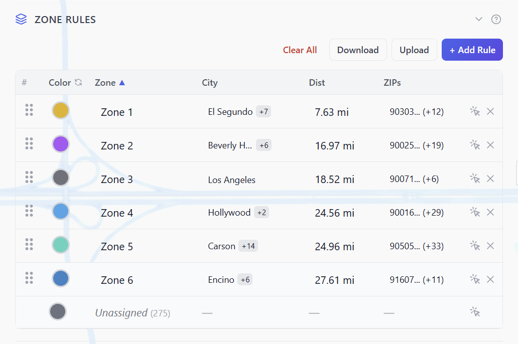The width and height of the screenshot is (518, 344).
Task: Grab the Zone 2 drag handle
Action: 29,143
